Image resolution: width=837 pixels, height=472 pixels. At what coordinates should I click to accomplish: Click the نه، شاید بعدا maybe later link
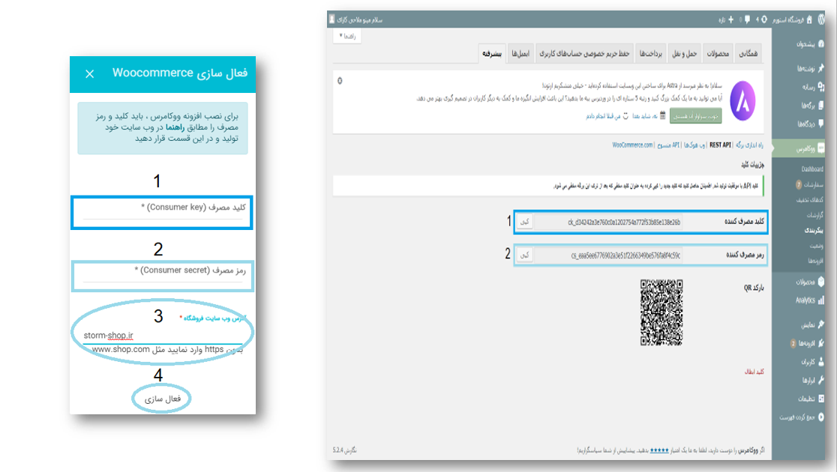[x=644, y=115]
